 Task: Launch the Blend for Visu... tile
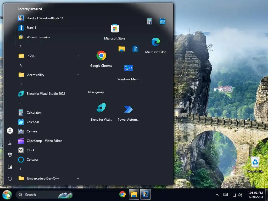coord(101,112)
